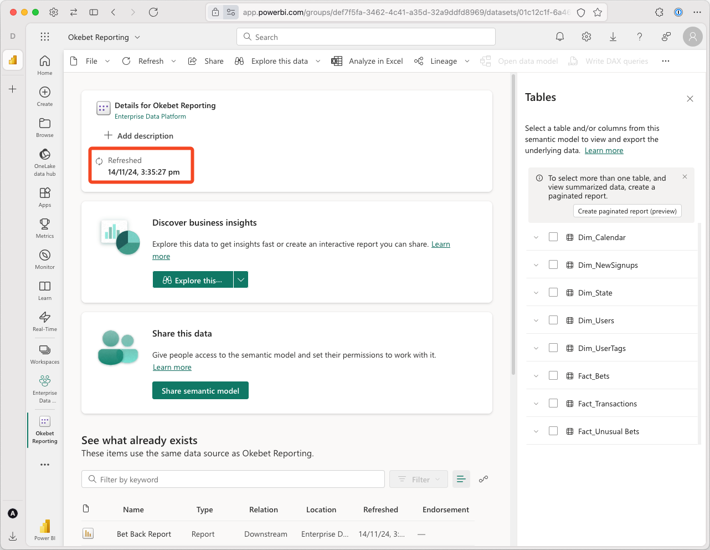
Task: Click Refresh in the toolbar
Action: (143, 61)
